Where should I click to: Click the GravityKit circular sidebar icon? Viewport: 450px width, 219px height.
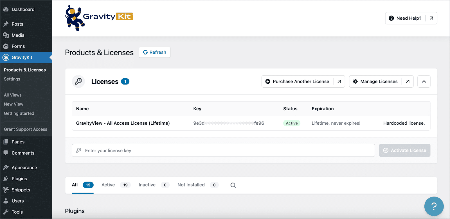point(6,57)
